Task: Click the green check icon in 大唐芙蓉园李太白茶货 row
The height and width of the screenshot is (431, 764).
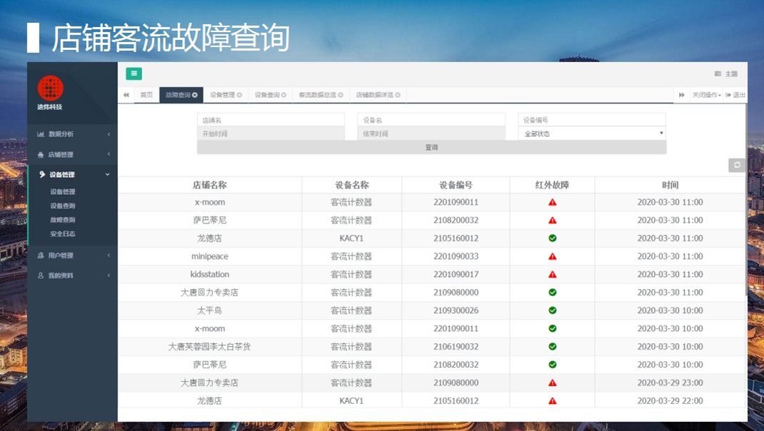Action: point(552,346)
